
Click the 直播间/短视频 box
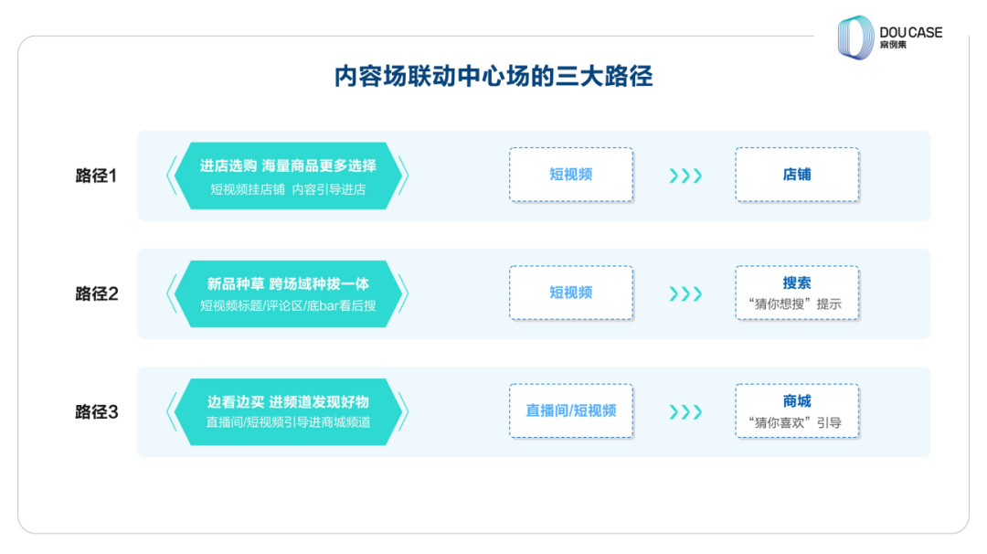point(571,410)
